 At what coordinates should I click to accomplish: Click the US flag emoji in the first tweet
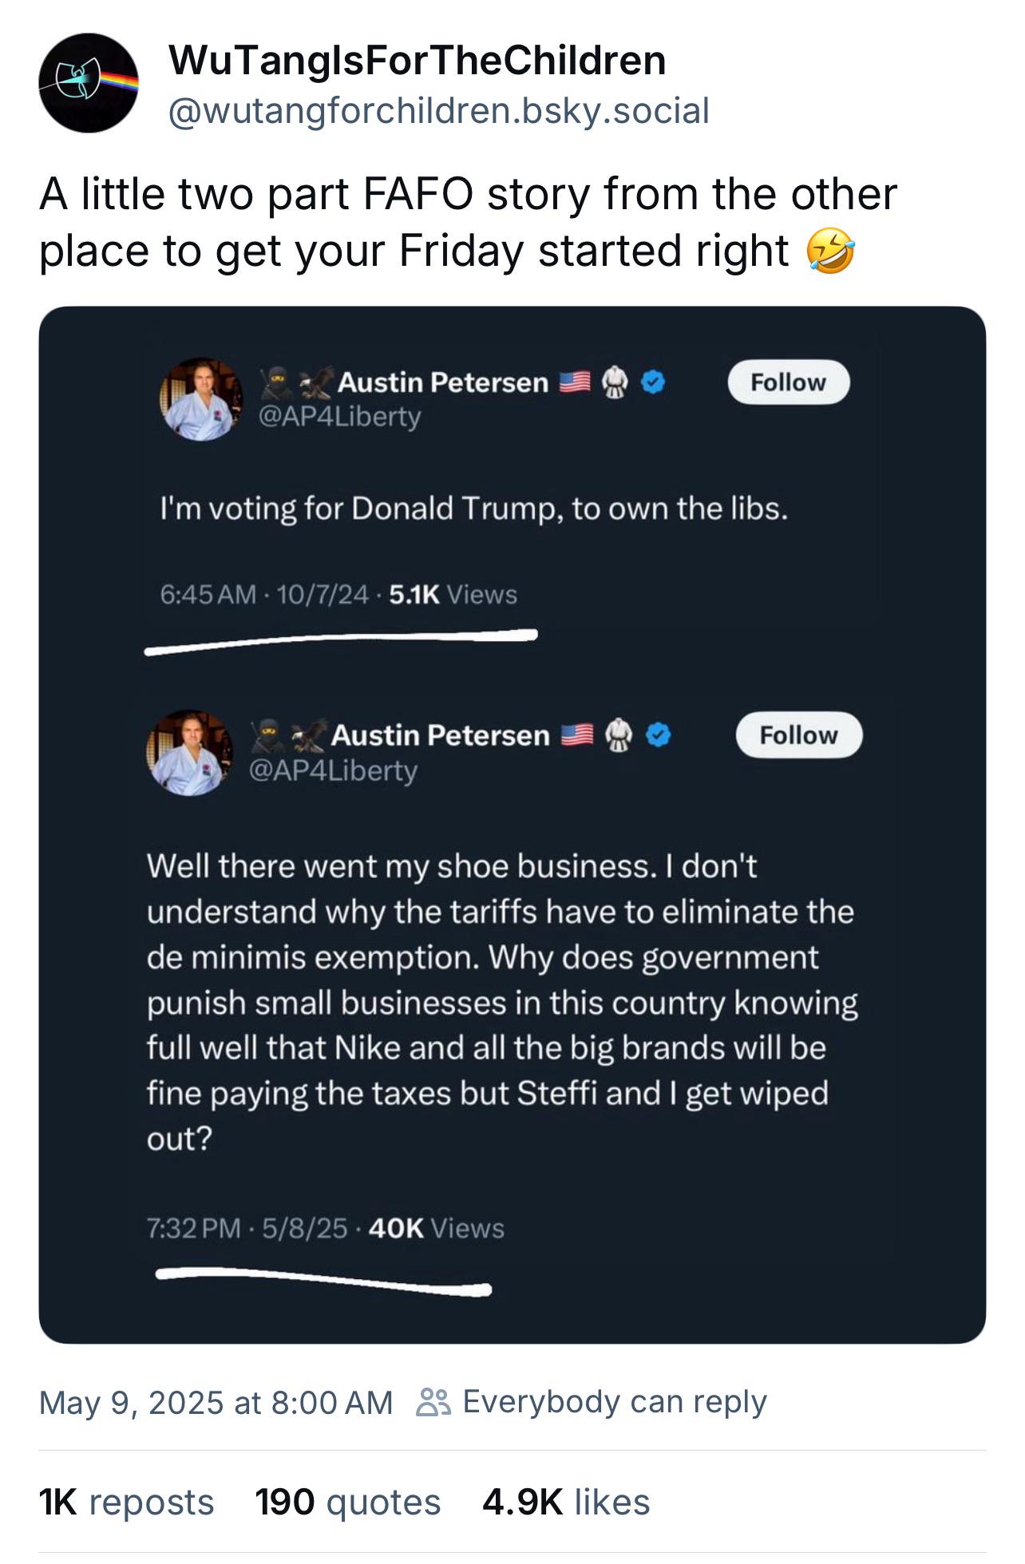point(575,382)
